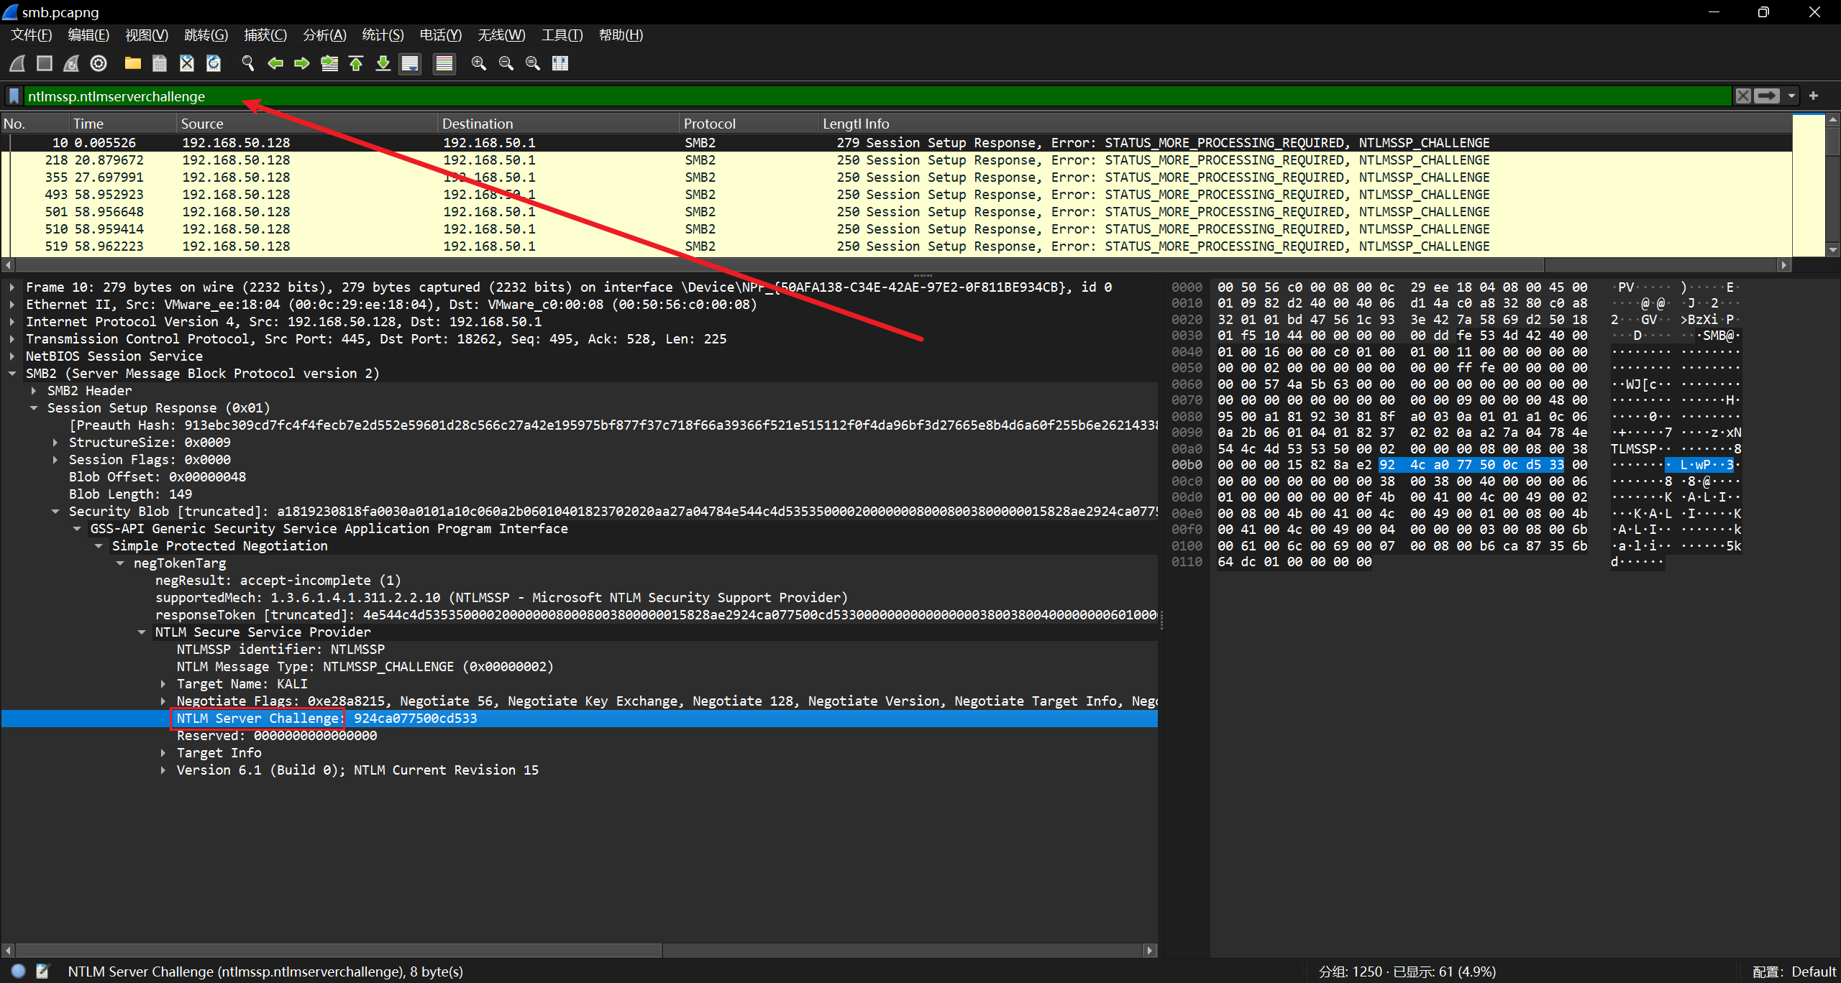Click the open capture file folder icon

pos(132,63)
